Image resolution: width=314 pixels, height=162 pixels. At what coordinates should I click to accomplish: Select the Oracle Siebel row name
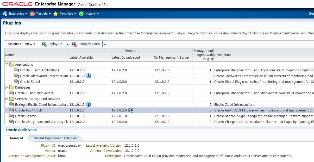point(30,82)
